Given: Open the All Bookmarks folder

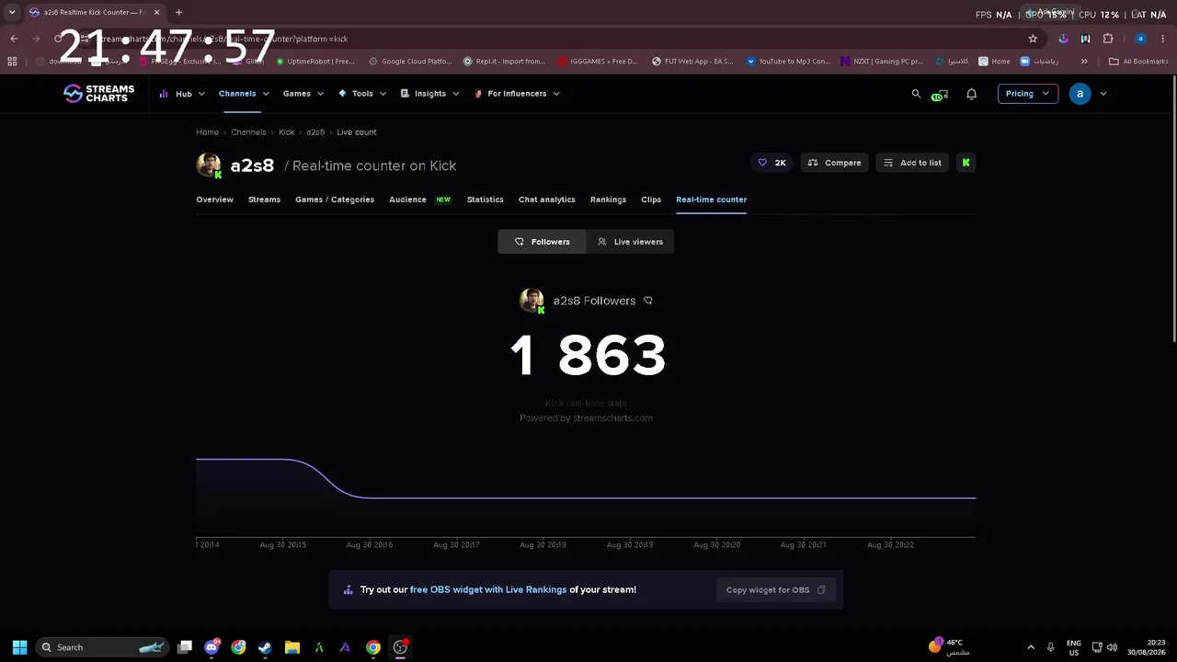Looking at the screenshot, I should click(x=1138, y=62).
